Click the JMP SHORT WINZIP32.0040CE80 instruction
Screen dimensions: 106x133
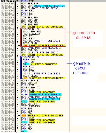(42, 27)
